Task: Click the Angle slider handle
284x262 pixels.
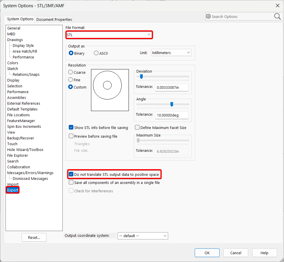Action: 172,104
